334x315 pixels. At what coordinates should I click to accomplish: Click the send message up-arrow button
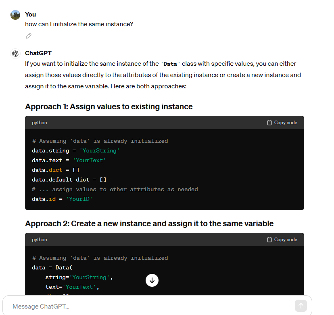click(301, 306)
